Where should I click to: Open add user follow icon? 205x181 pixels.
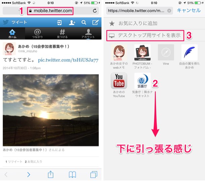pos(72,23)
